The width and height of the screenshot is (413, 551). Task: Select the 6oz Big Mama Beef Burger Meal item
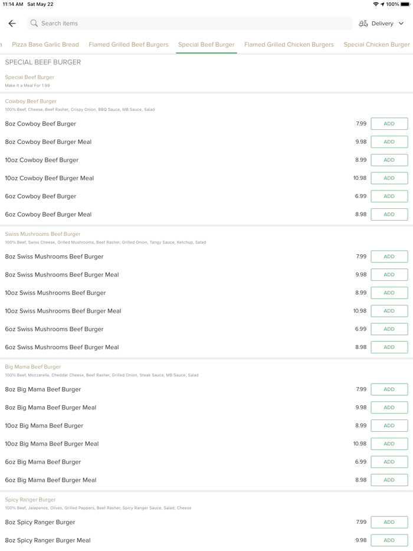51,480
